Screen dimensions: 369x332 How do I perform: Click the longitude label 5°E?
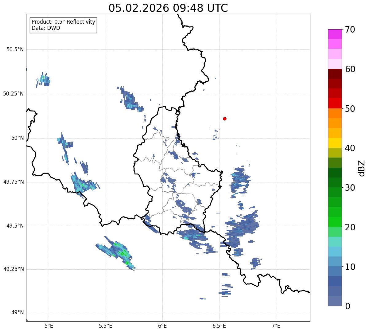pyautogui.click(x=49, y=326)
